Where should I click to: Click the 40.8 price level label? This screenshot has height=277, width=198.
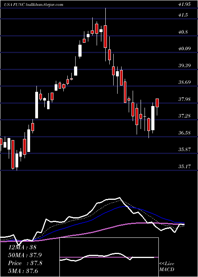coord(183,32)
